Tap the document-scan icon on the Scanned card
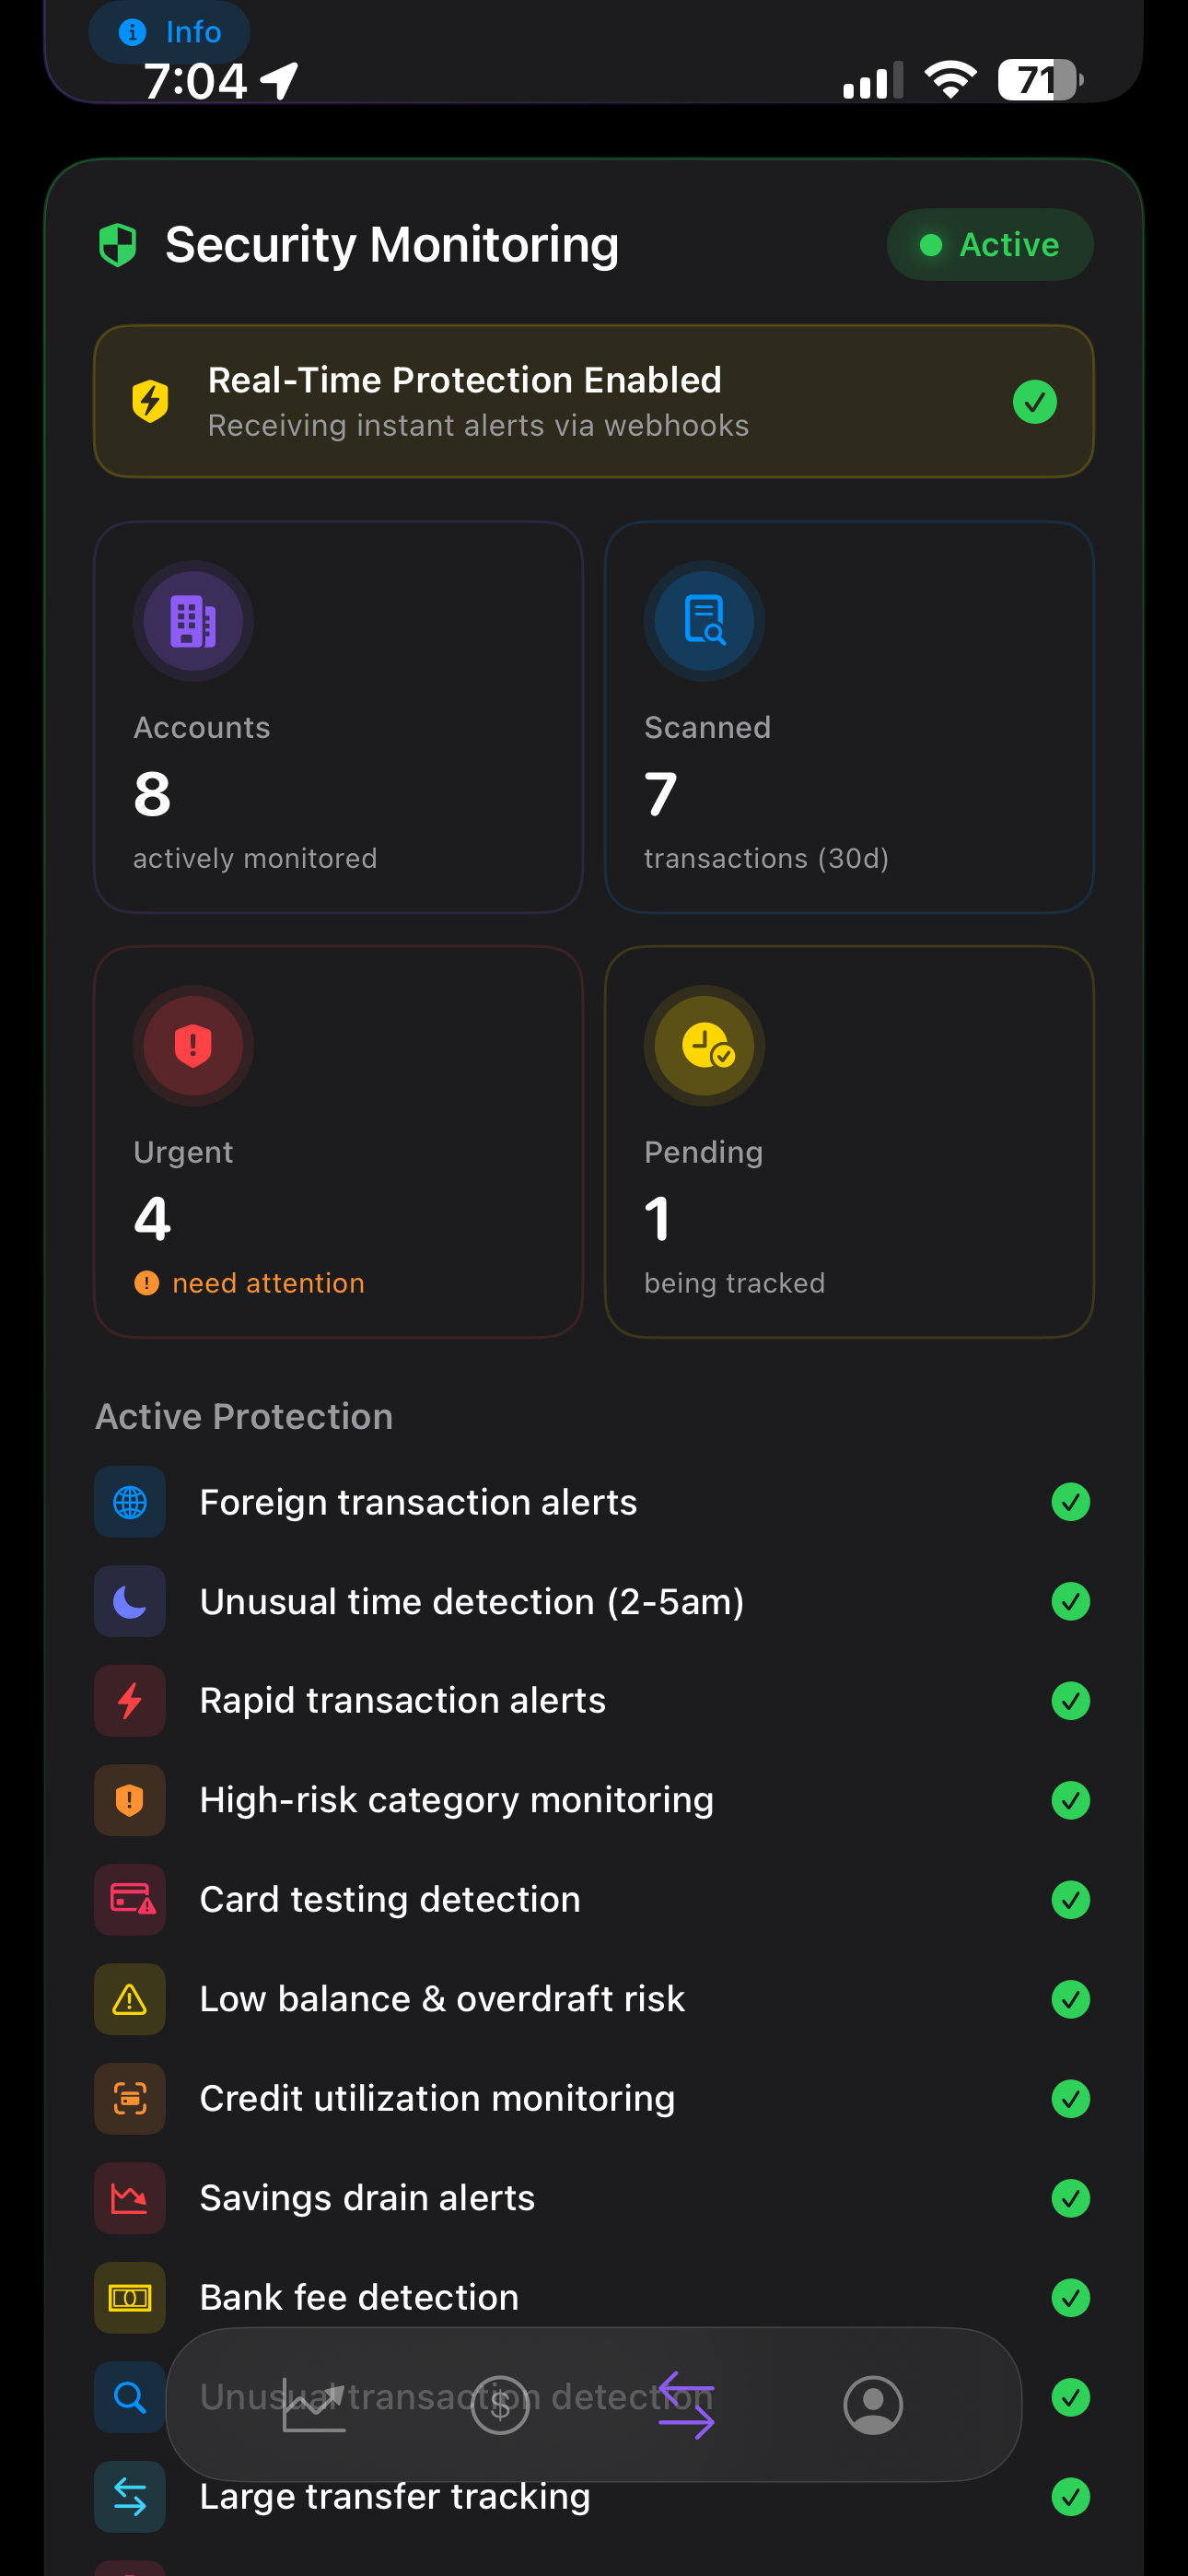 click(x=703, y=620)
